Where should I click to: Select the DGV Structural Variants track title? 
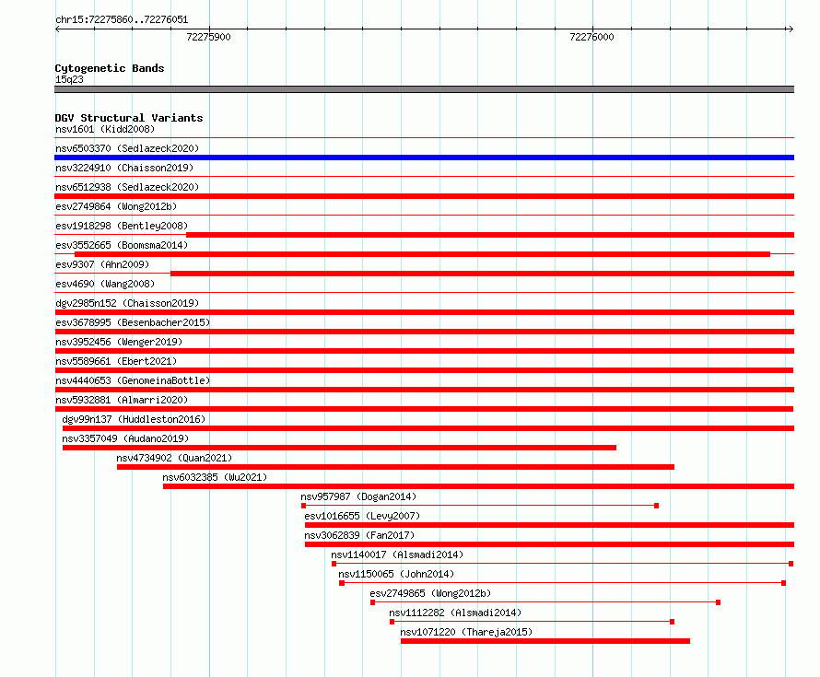pyautogui.click(x=129, y=118)
